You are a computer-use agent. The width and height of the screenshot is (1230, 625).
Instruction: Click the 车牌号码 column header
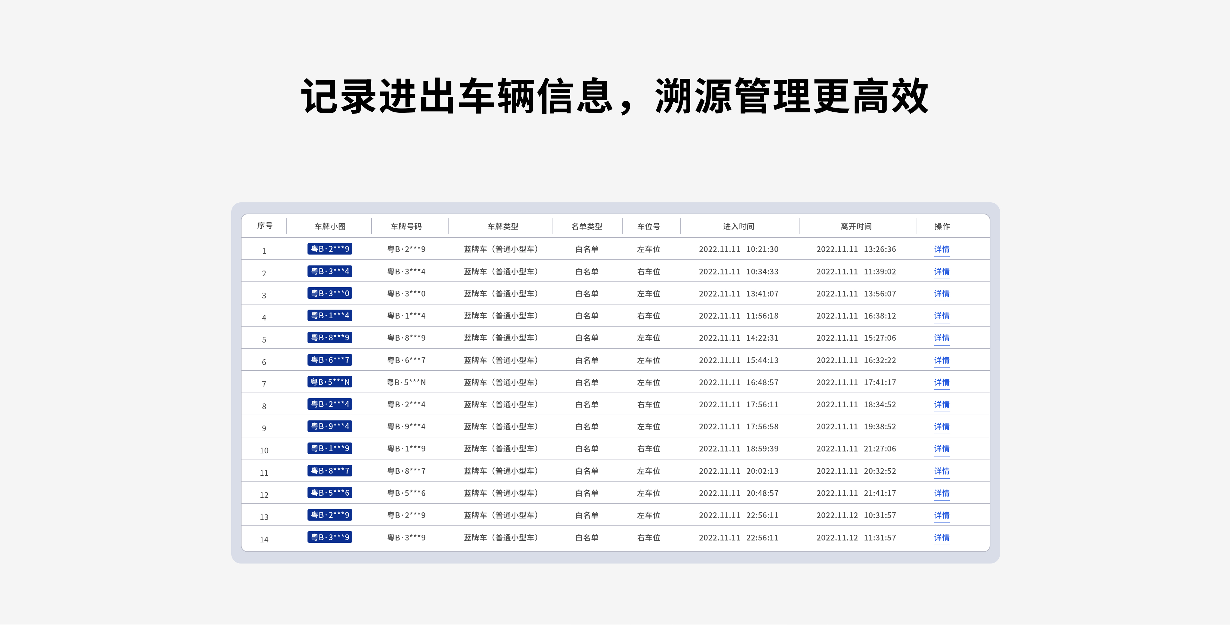click(x=406, y=226)
